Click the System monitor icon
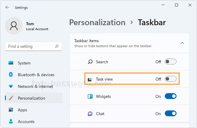 coord(11,63)
